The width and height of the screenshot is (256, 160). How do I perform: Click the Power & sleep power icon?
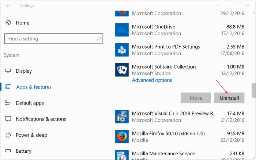(x=8, y=135)
